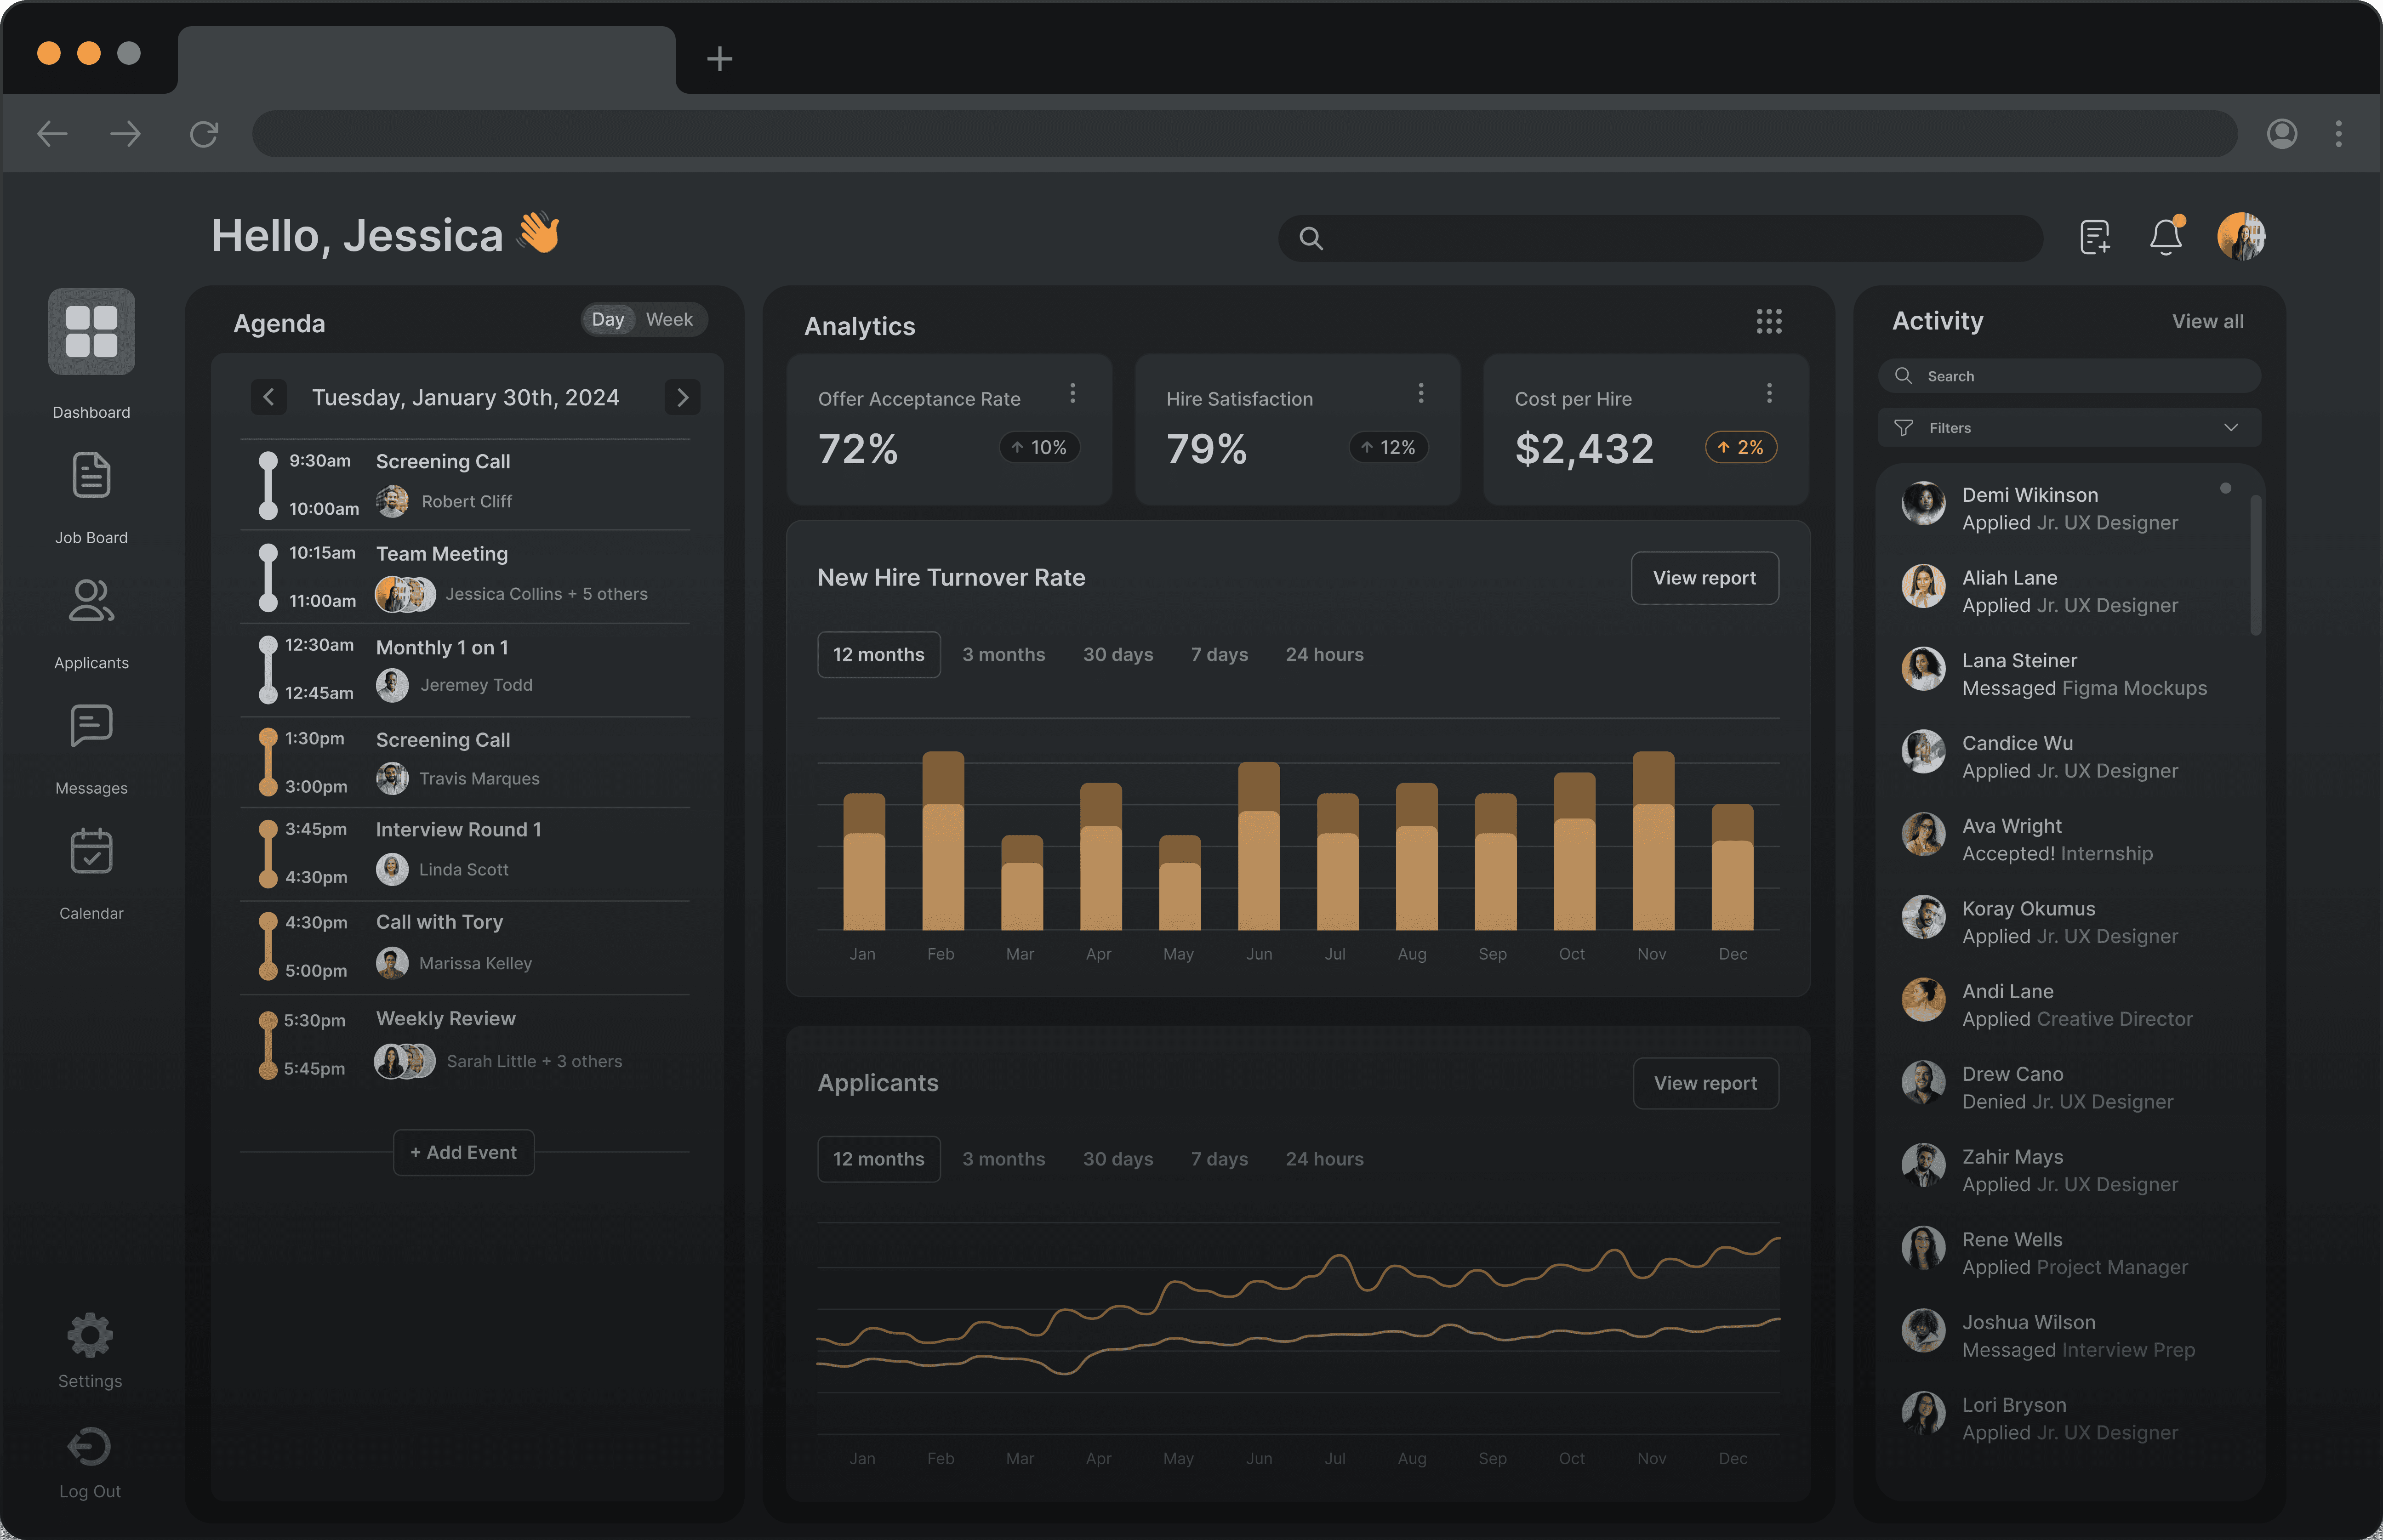The height and width of the screenshot is (1540, 2383).
Task: Go to next day in Agenda
Action: [x=682, y=398]
